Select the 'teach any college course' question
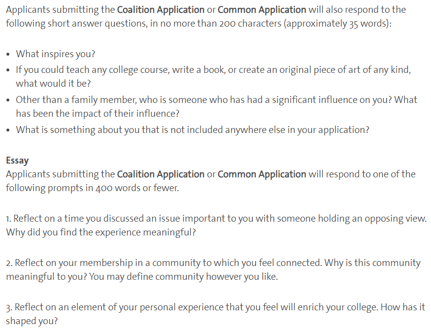The width and height of the screenshot is (431, 331). [x=213, y=76]
